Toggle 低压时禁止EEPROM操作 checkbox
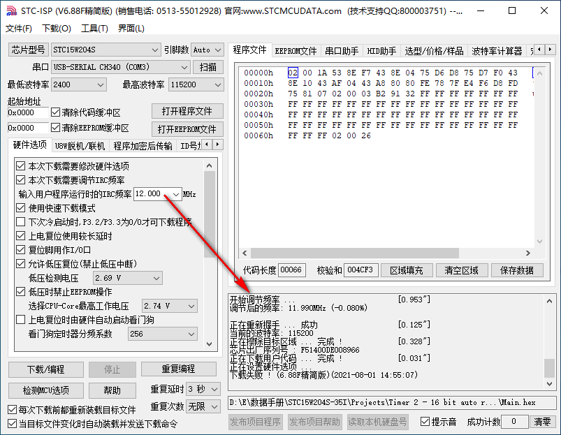This screenshot has height=435, width=561. (21, 292)
